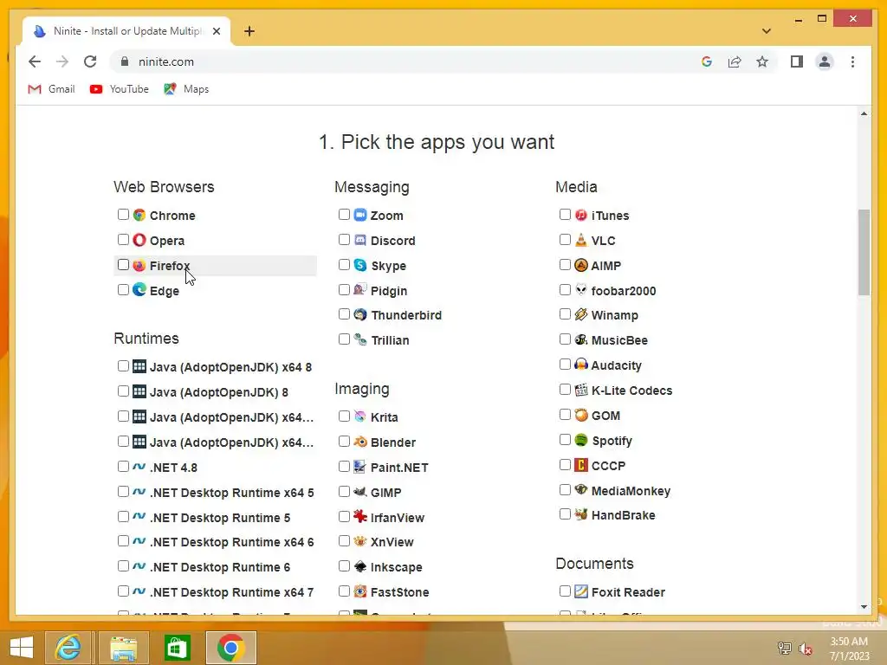The height and width of the screenshot is (665, 887).
Task: Select the Trillian checkbox
Action: coord(344,339)
